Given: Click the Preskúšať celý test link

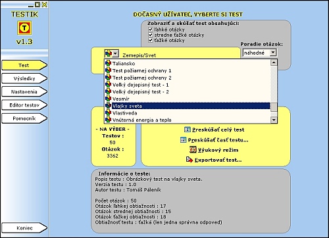Looking at the screenshot, I should (218, 130).
